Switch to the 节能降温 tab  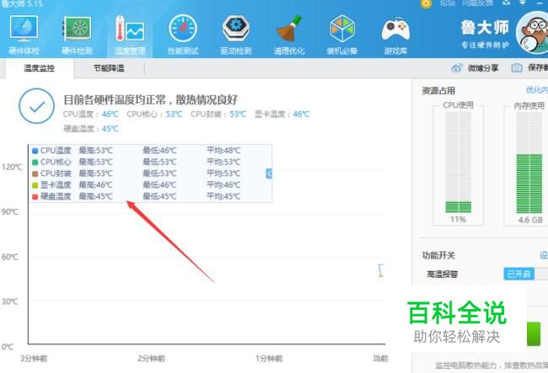[x=109, y=68]
